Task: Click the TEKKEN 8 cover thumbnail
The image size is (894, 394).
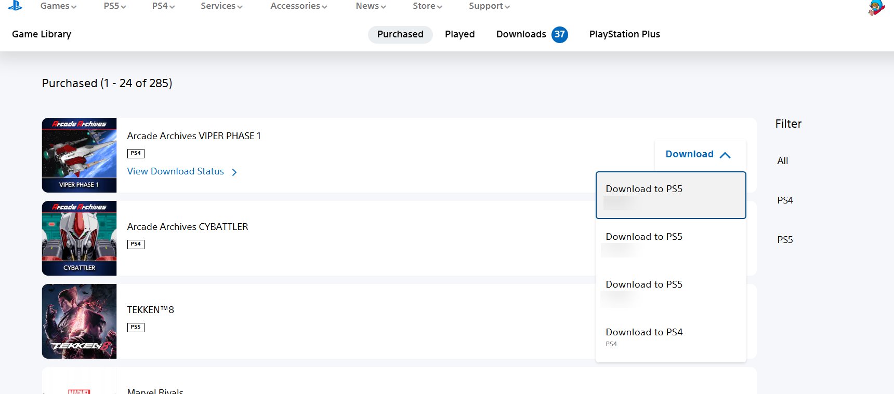Action: 79,321
